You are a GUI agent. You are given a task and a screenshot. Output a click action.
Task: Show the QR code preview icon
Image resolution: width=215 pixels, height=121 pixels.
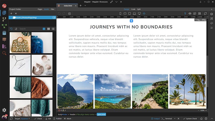199,13
